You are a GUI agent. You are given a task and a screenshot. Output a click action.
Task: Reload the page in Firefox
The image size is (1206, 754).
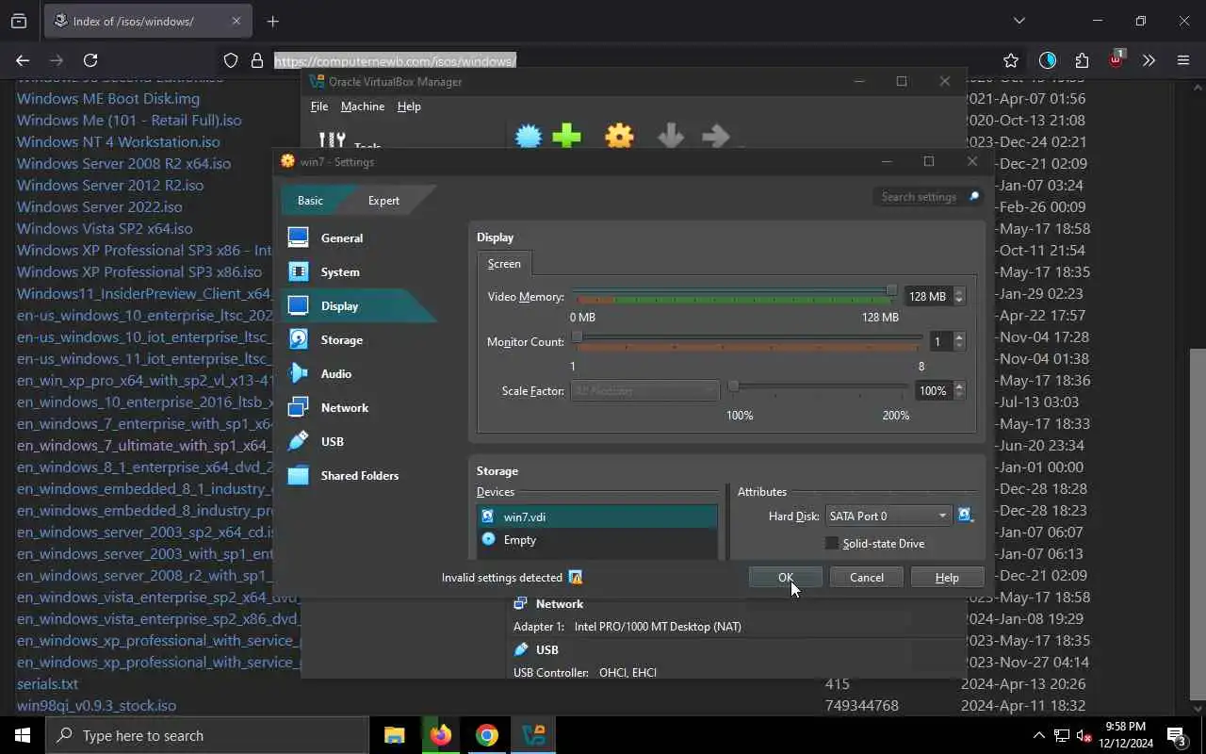point(90,60)
